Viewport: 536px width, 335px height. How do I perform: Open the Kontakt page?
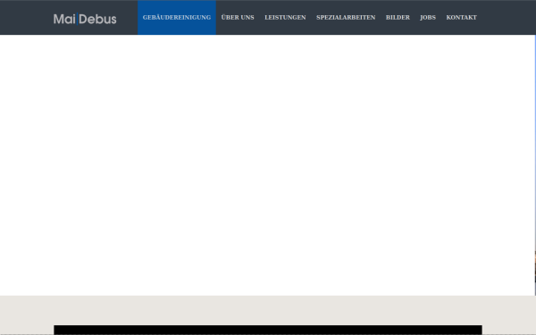(x=461, y=18)
